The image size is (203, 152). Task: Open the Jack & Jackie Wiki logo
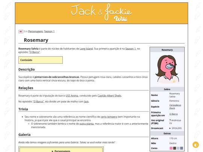point(101,13)
